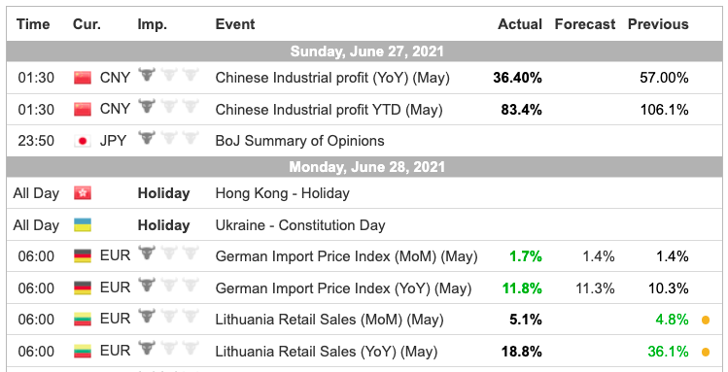Click orange revision dot beside 4.8%
This screenshot has height=372, width=728.
[706, 321]
